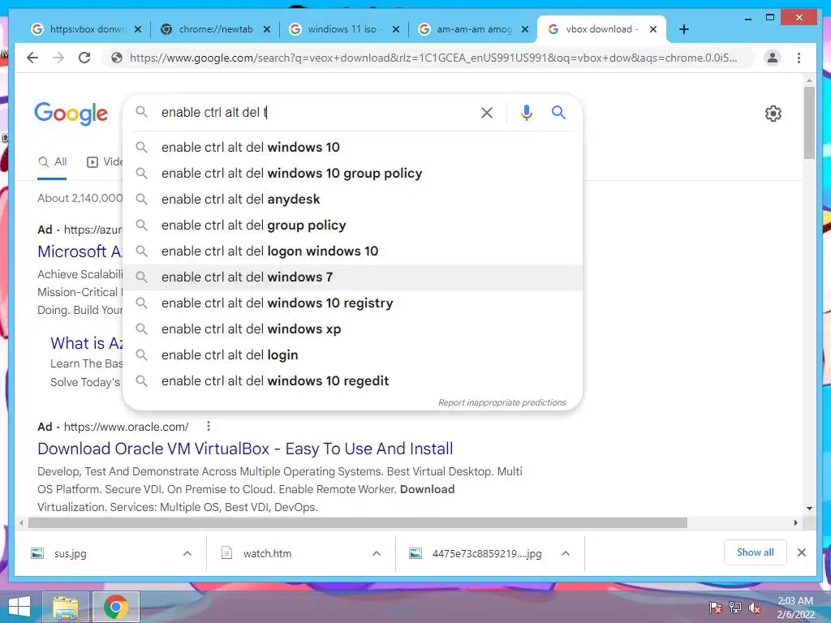Clear the search box with X
Screen dimensions: 831x623
point(487,112)
